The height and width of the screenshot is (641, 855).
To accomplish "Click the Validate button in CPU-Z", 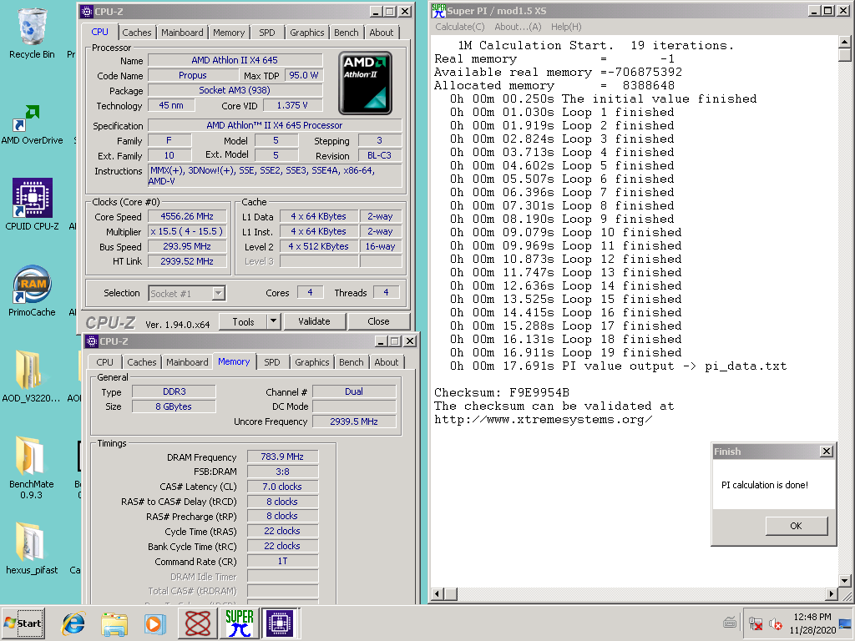I will pos(314,321).
